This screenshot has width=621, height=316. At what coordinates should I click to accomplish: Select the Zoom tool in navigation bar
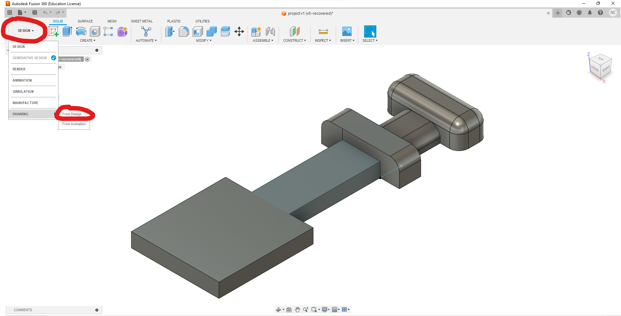tap(306, 310)
